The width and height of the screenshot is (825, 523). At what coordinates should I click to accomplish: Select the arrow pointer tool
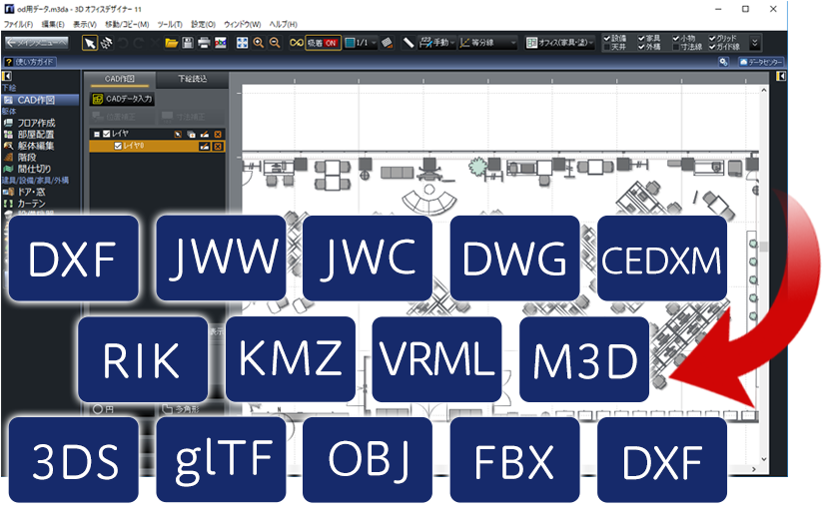coord(90,43)
